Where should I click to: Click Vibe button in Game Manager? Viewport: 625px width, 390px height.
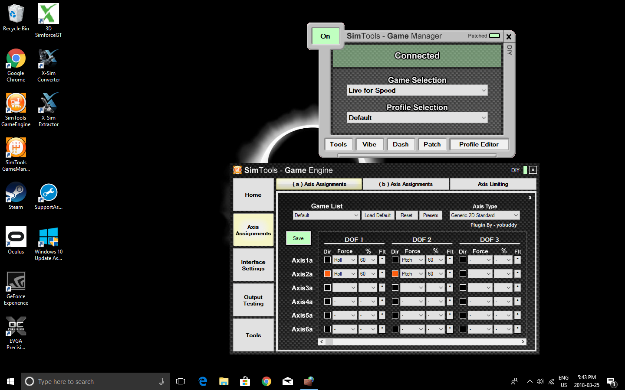(369, 144)
